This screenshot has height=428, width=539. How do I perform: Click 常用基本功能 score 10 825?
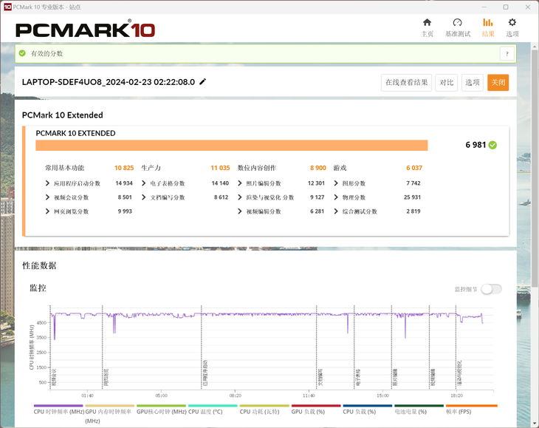pyautogui.click(x=124, y=168)
